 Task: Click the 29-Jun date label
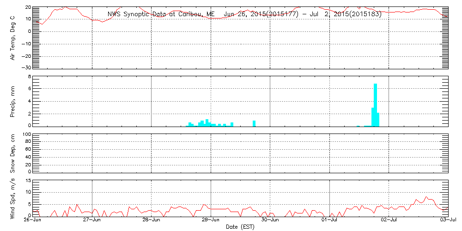coord(211,220)
